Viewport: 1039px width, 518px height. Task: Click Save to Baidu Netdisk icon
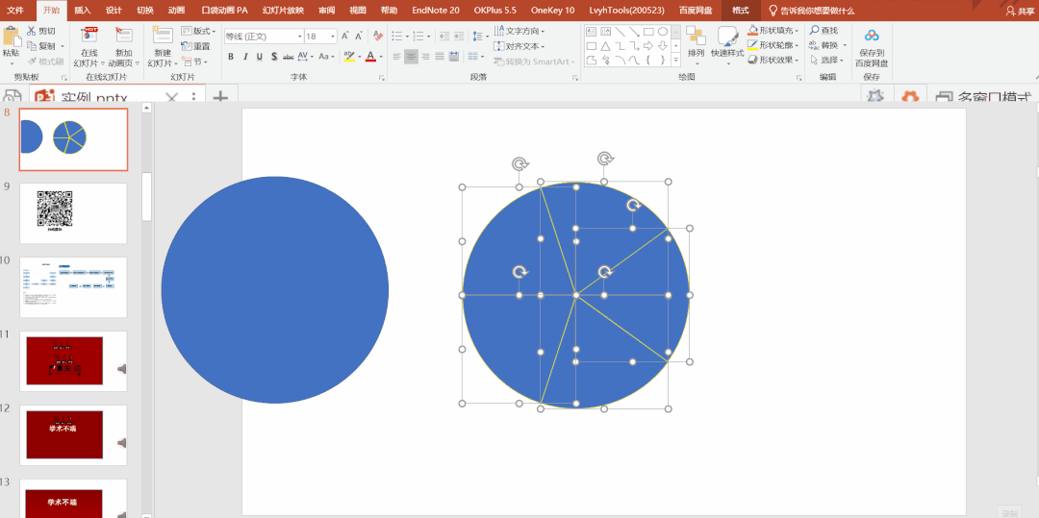872,38
